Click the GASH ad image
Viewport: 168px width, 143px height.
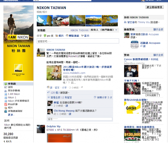pos(132,108)
